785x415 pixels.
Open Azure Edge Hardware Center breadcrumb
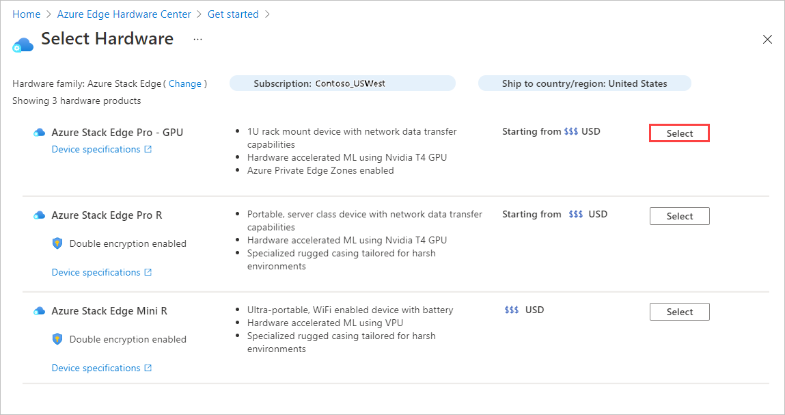pyautogui.click(x=124, y=14)
